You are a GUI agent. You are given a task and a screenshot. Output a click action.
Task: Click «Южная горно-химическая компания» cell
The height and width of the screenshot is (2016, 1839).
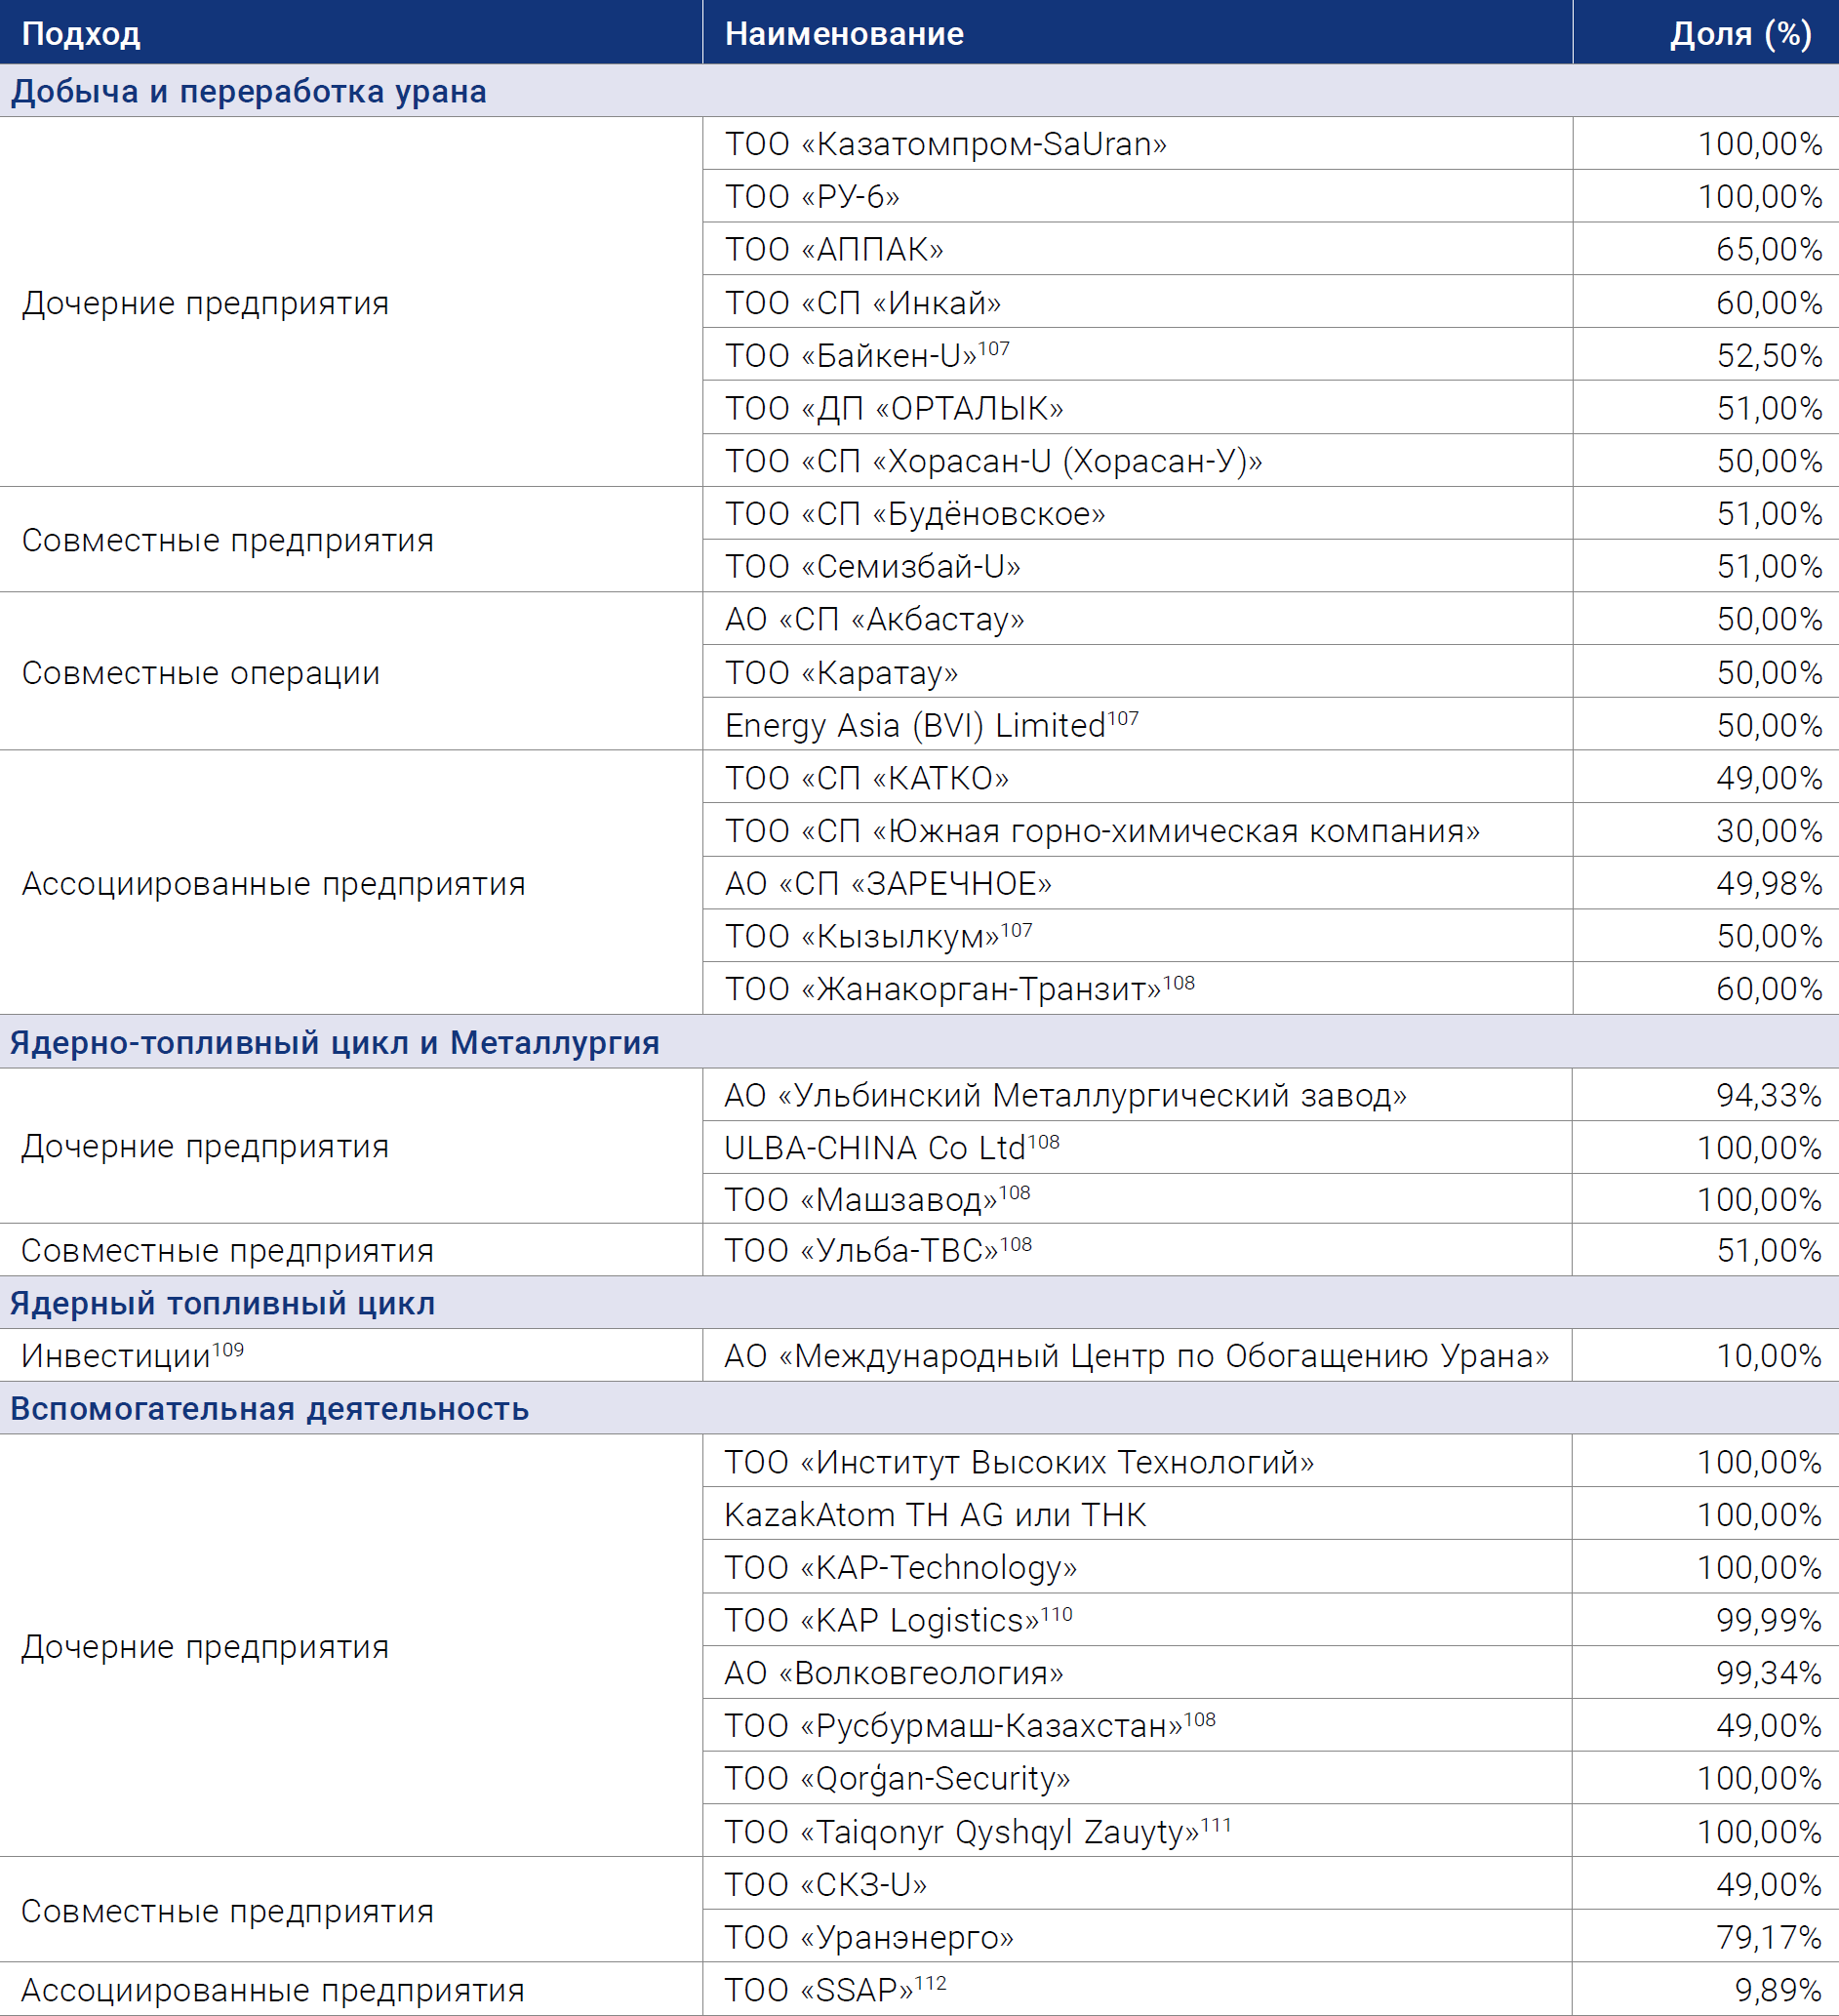coord(1137,830)
